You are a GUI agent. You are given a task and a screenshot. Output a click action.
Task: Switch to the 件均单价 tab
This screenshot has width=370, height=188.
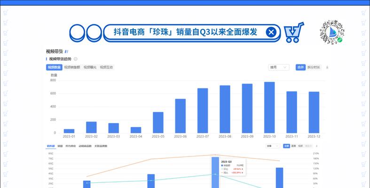coord(71,146)
